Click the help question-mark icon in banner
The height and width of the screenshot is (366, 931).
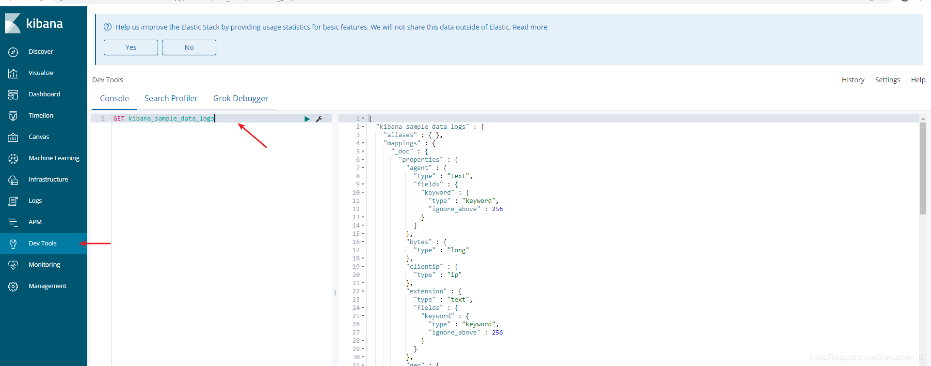pos(108,27)
